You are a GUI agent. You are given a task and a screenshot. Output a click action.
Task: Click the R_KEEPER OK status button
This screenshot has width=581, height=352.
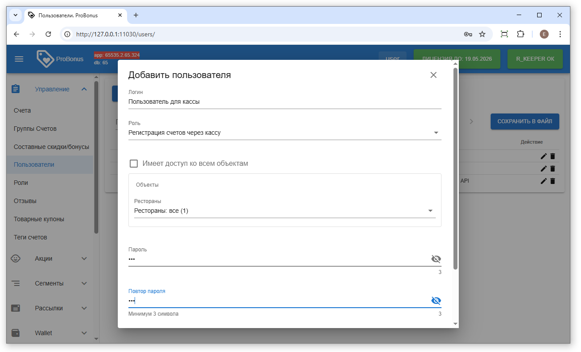(535, 59)
